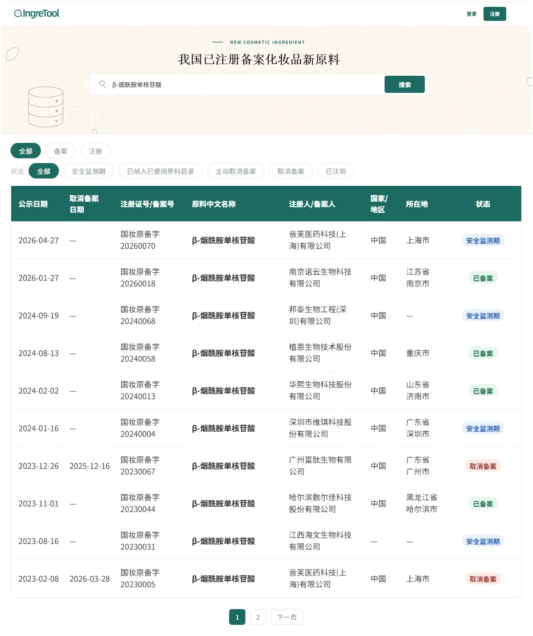This screenshot has height=636, width=533.
Task: Click the 登录 login link
Action: pyautogui.click(x=471, y=14)
